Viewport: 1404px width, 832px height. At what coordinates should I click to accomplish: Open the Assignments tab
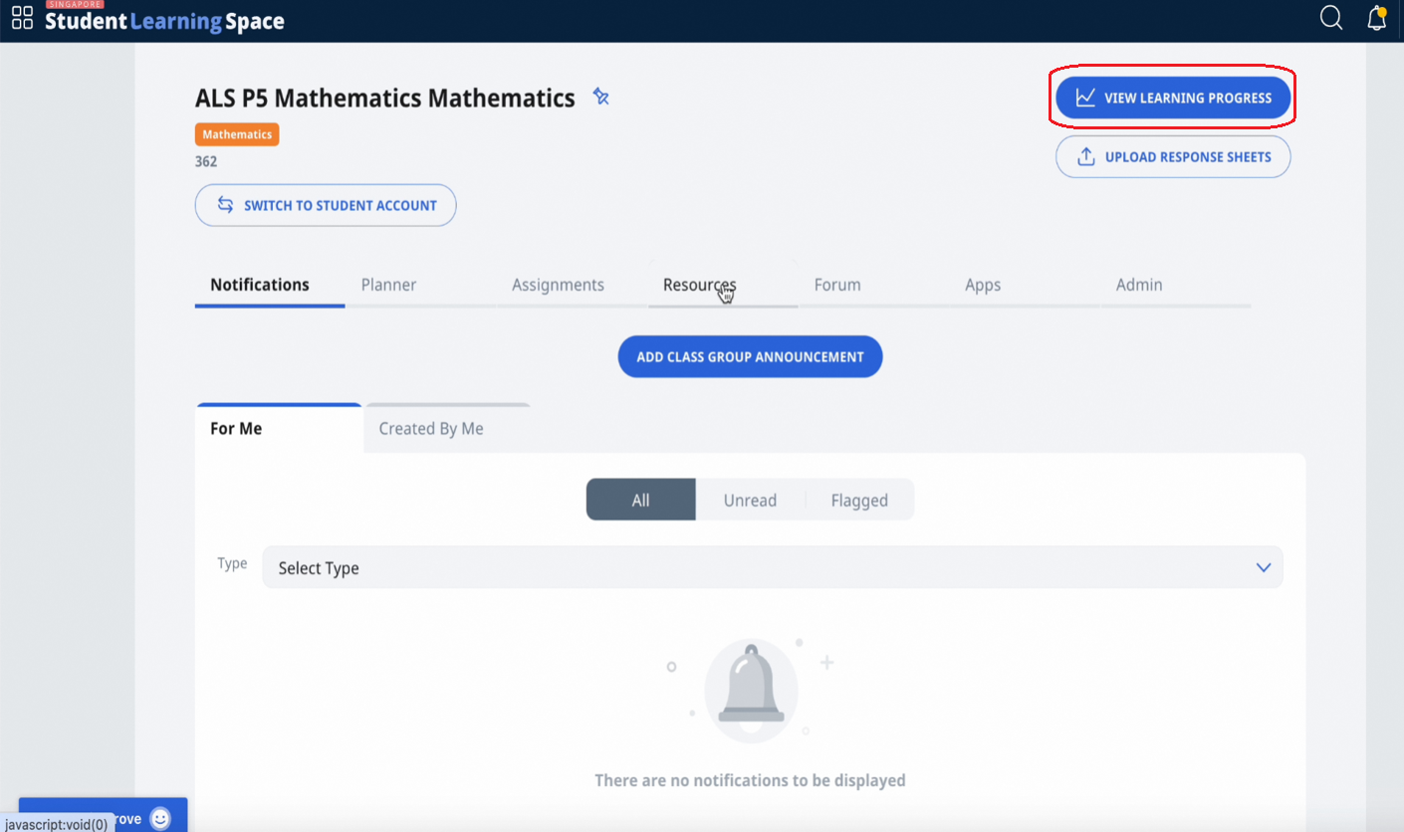click(558, 284)
